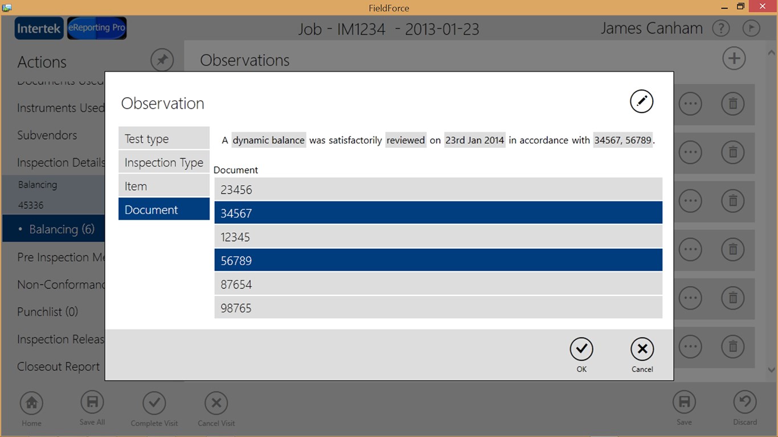Viewport: 778px width, 437px height.
Task: Open the help question mark icon
Action: pyautogui.click(x=721, y=28)
